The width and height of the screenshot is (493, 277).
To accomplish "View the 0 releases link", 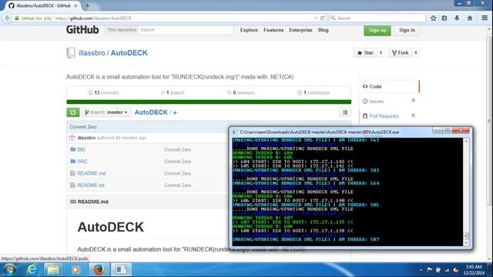I will click(241, 92).
